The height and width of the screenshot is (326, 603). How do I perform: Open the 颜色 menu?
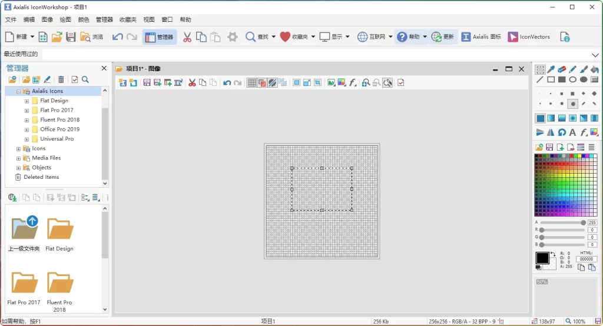coord(83,19)
